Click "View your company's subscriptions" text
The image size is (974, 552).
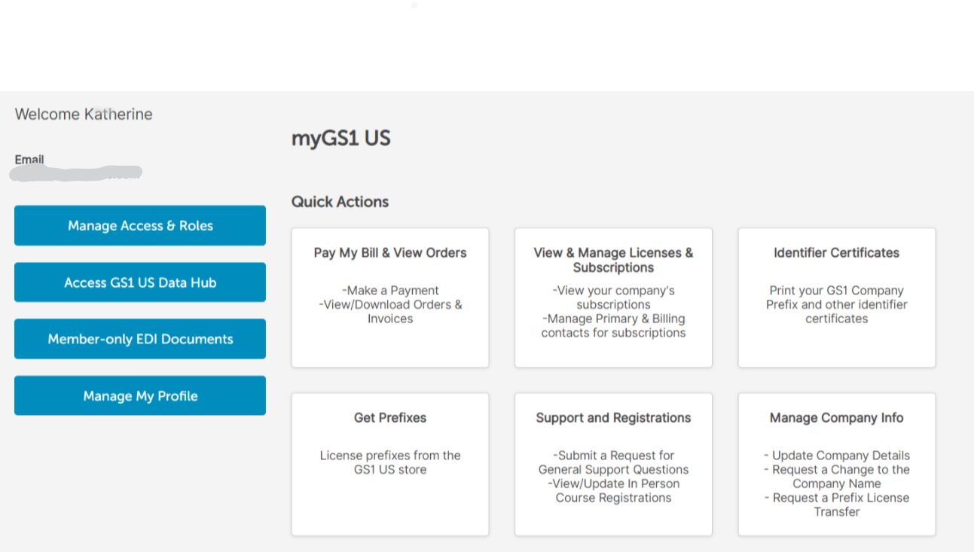tap(613, 297)
